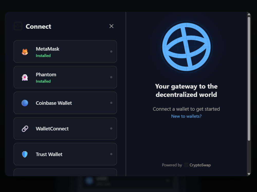
Task: Click the 'Powered by' text
Action: click(x=172, y=165)
